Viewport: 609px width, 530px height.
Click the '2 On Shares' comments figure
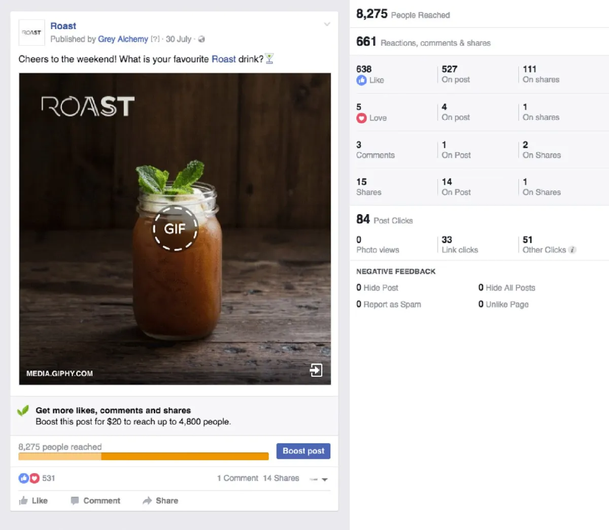(x=542, y=150)
